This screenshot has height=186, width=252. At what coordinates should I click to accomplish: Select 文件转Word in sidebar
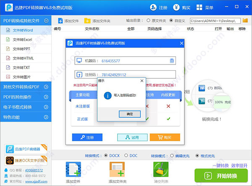coord(26,30)
